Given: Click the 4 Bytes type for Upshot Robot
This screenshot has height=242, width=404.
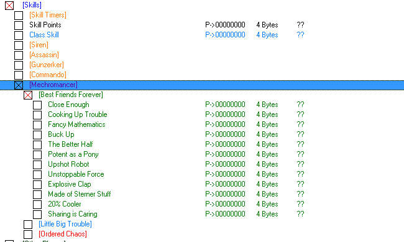Looking at the screenshot, I should pos(267,164).
